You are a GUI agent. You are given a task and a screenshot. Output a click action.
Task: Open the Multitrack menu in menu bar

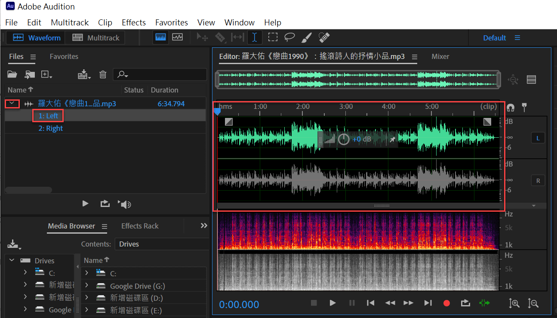(x=70, y=22)
